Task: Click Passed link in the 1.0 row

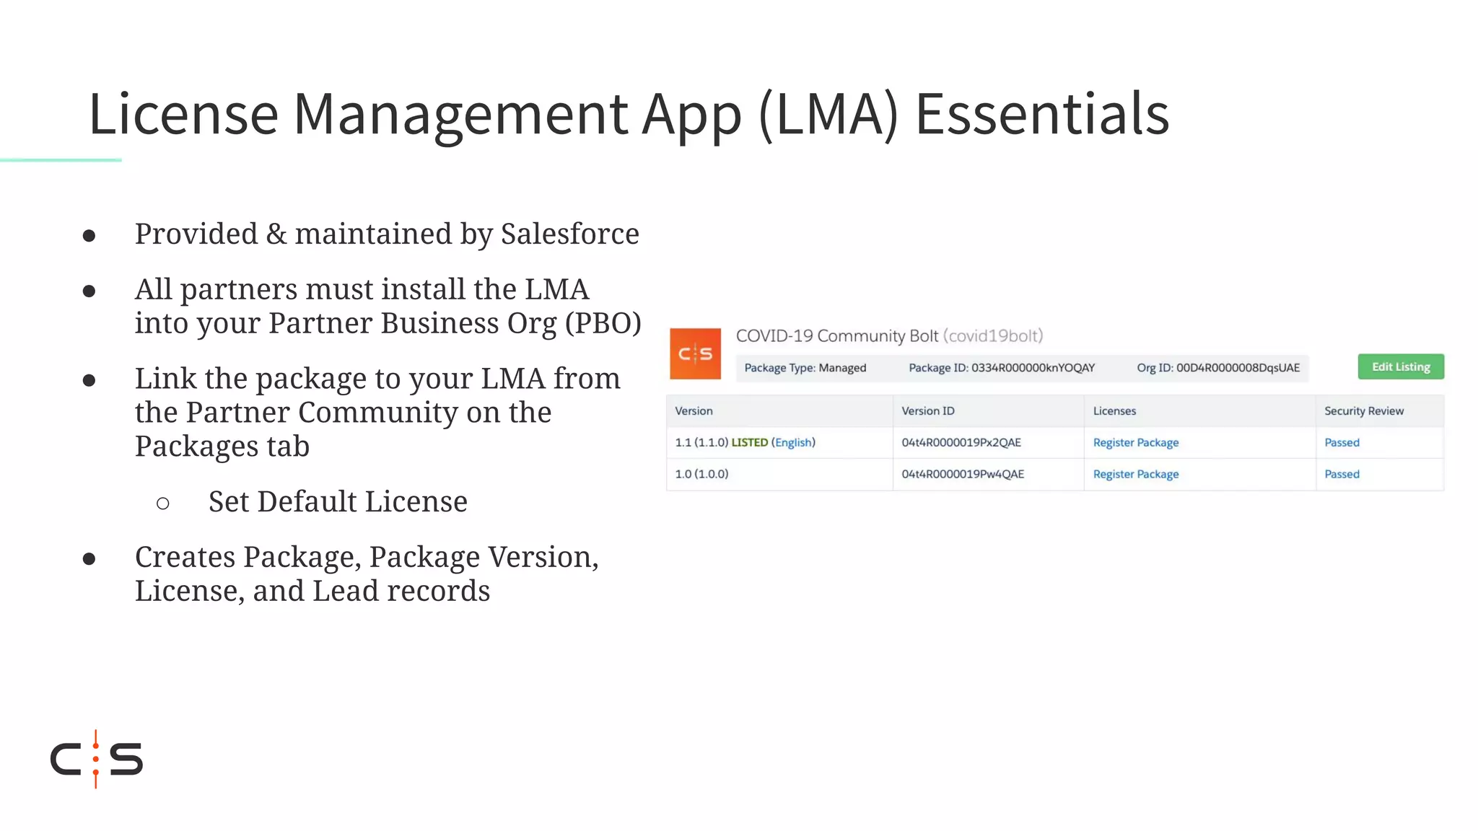Action: tap(1342, 474)
